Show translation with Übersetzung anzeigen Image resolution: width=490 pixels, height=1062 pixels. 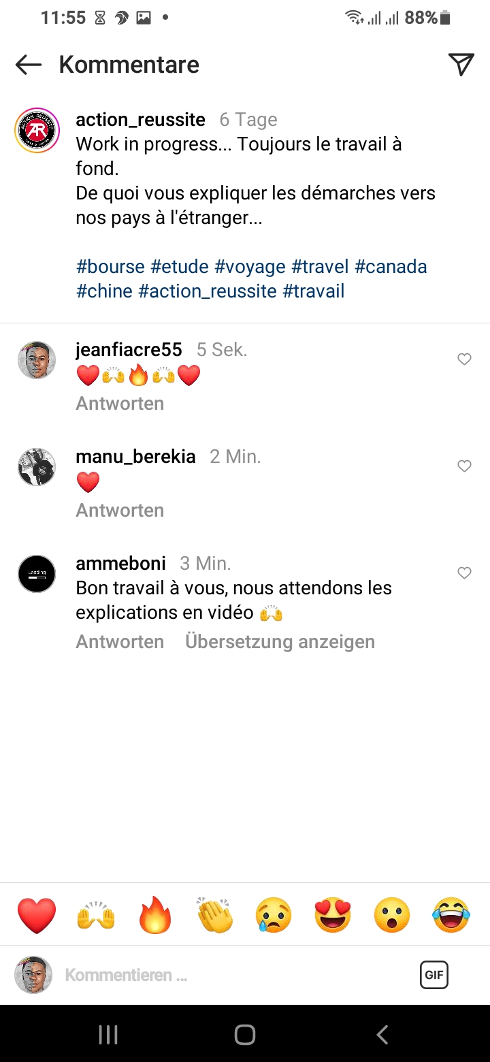[x=280, y=642]
